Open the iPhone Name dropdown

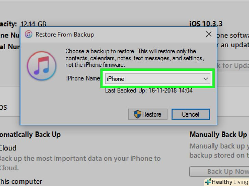[157, 79]
